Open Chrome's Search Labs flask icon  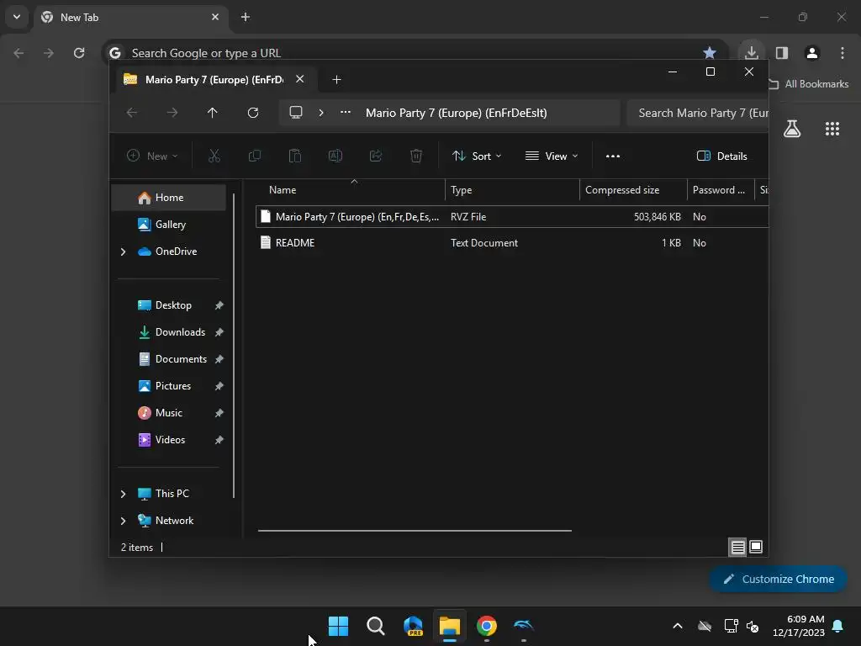[792, 129]
